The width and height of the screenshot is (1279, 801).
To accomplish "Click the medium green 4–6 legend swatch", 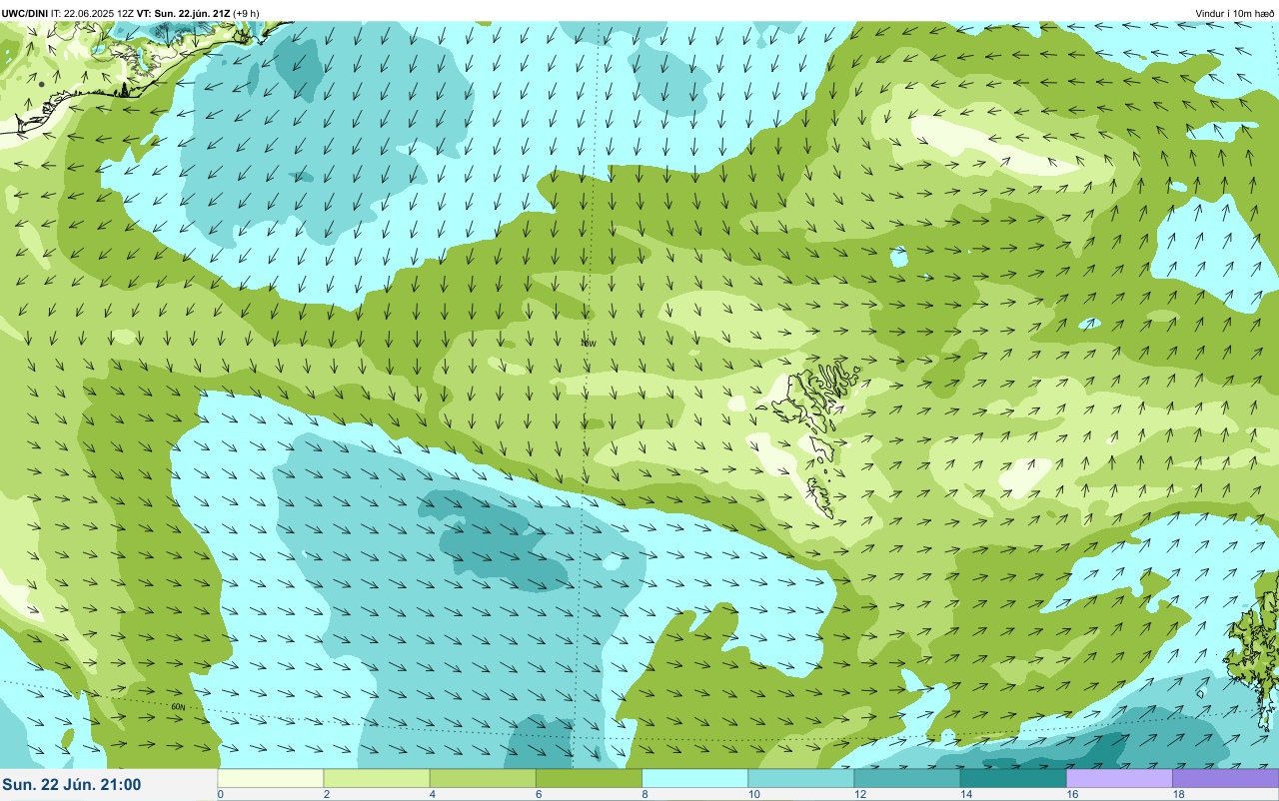I will pos(483,778).
